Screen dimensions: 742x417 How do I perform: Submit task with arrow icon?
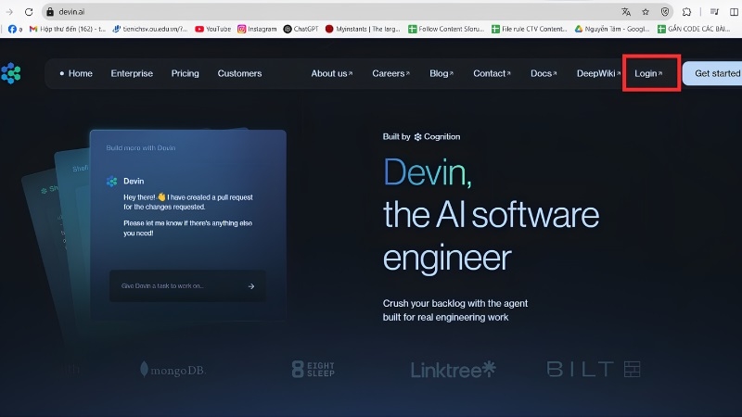(x=251, y=286)
